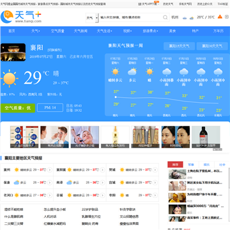Click the orange weather warning triangle icon
This screenshot has width=230, height=230.
pyautogui.click(x=220, y=17)
